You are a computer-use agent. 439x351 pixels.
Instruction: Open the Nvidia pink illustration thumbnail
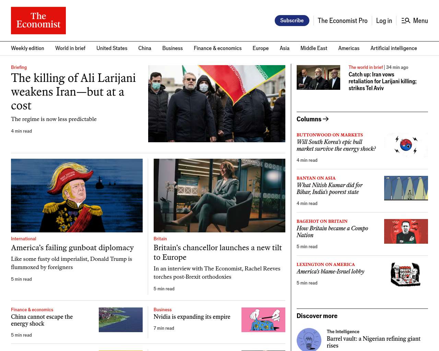(x=263, y=320)
